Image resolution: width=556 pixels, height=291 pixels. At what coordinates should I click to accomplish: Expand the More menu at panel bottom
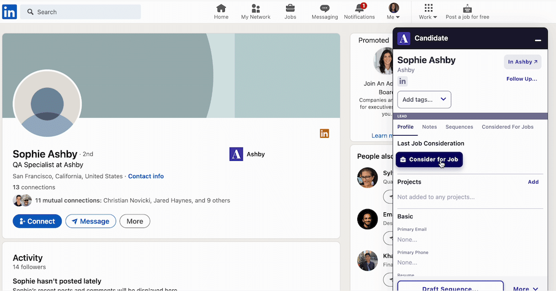(526, 288)
